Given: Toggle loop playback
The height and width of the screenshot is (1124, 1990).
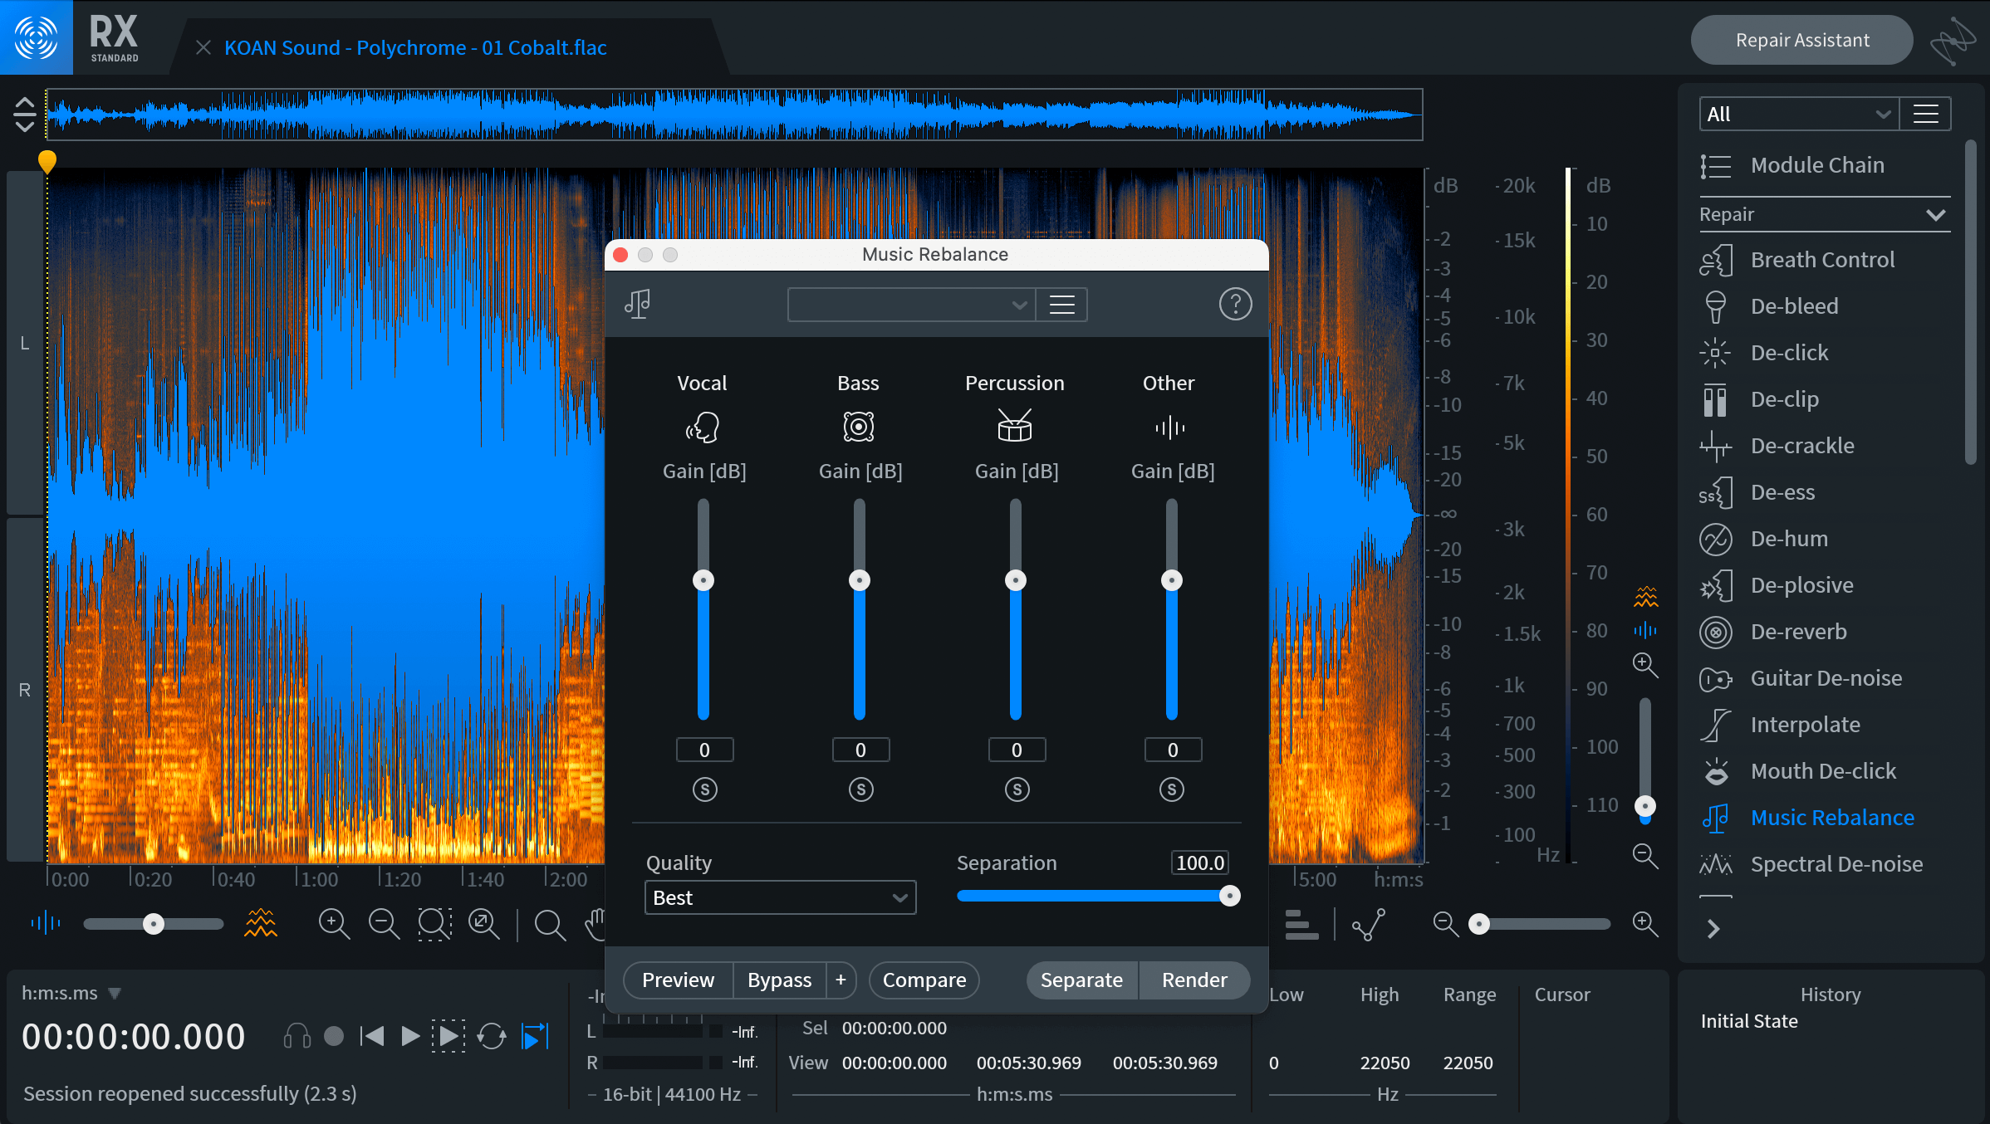Looking at the screenshot, I should pyautogui.click(x=492, y=1036).
